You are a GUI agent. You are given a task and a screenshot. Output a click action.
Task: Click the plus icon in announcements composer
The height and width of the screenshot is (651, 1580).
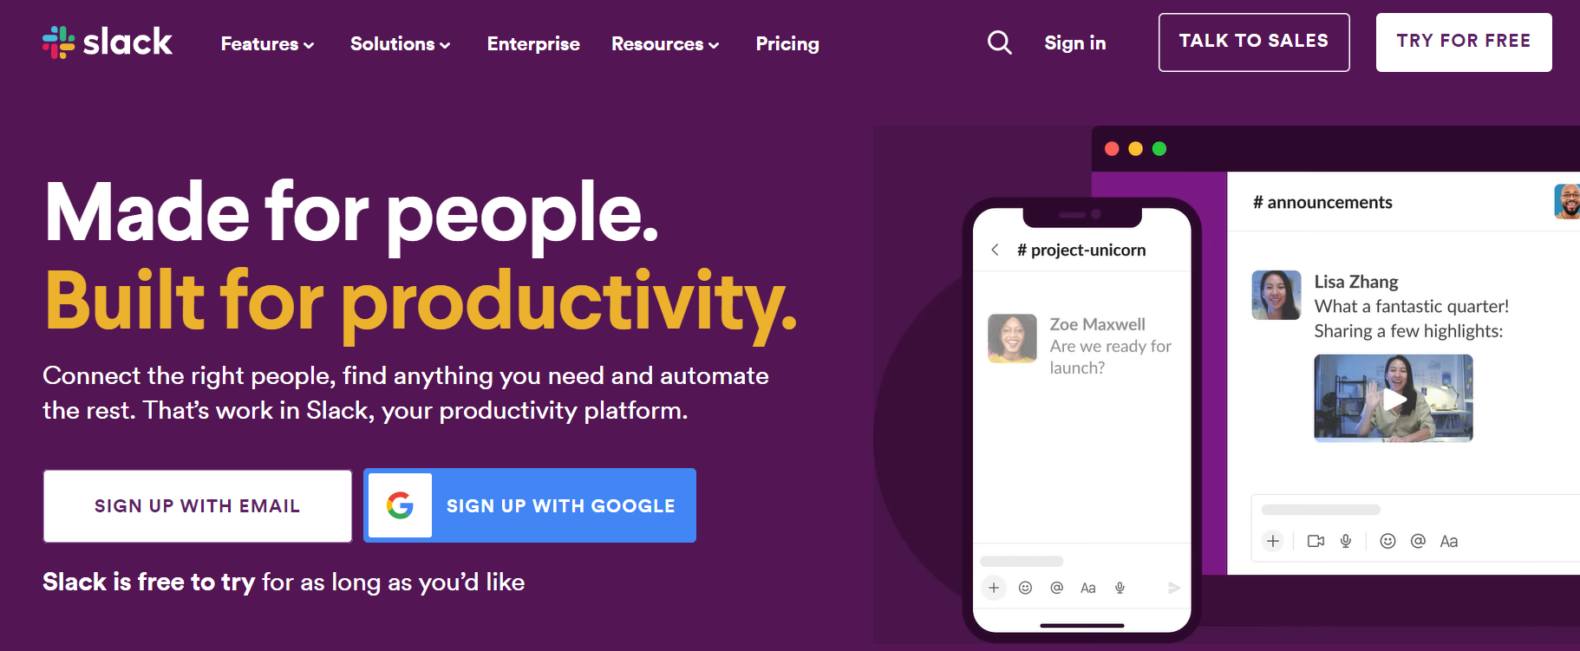1273,541
